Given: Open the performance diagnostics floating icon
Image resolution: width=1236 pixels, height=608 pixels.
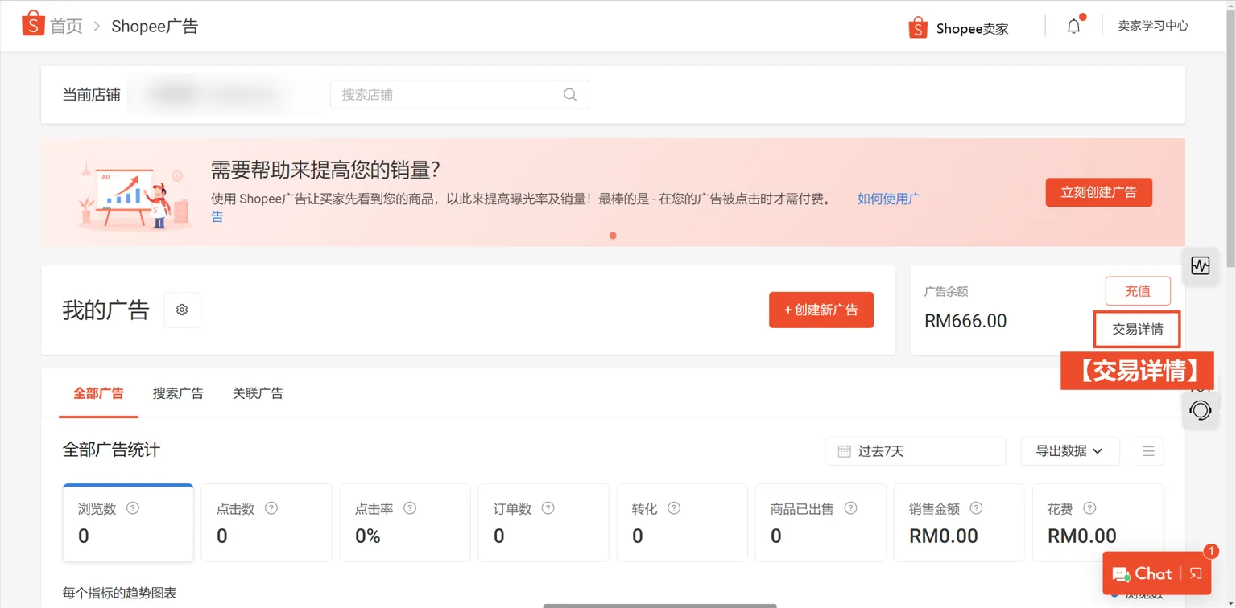Looking at the screenshot, I should point(1200,265).
